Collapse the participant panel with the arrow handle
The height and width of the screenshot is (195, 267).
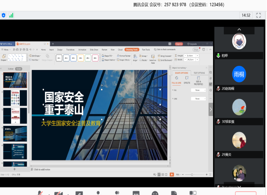coord(211,109)
